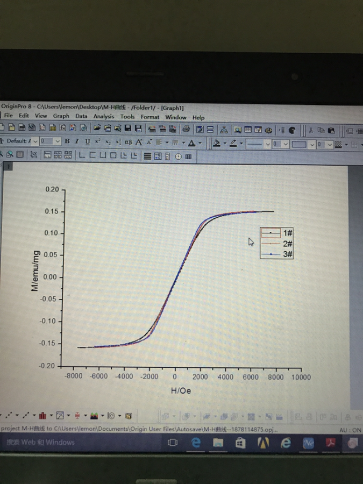Toggle Subscript formatting
This screenshot has height=484, width=363.
(108, 142)
